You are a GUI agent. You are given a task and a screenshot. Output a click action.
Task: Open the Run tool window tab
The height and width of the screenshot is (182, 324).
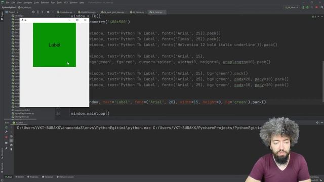(9, 177)
